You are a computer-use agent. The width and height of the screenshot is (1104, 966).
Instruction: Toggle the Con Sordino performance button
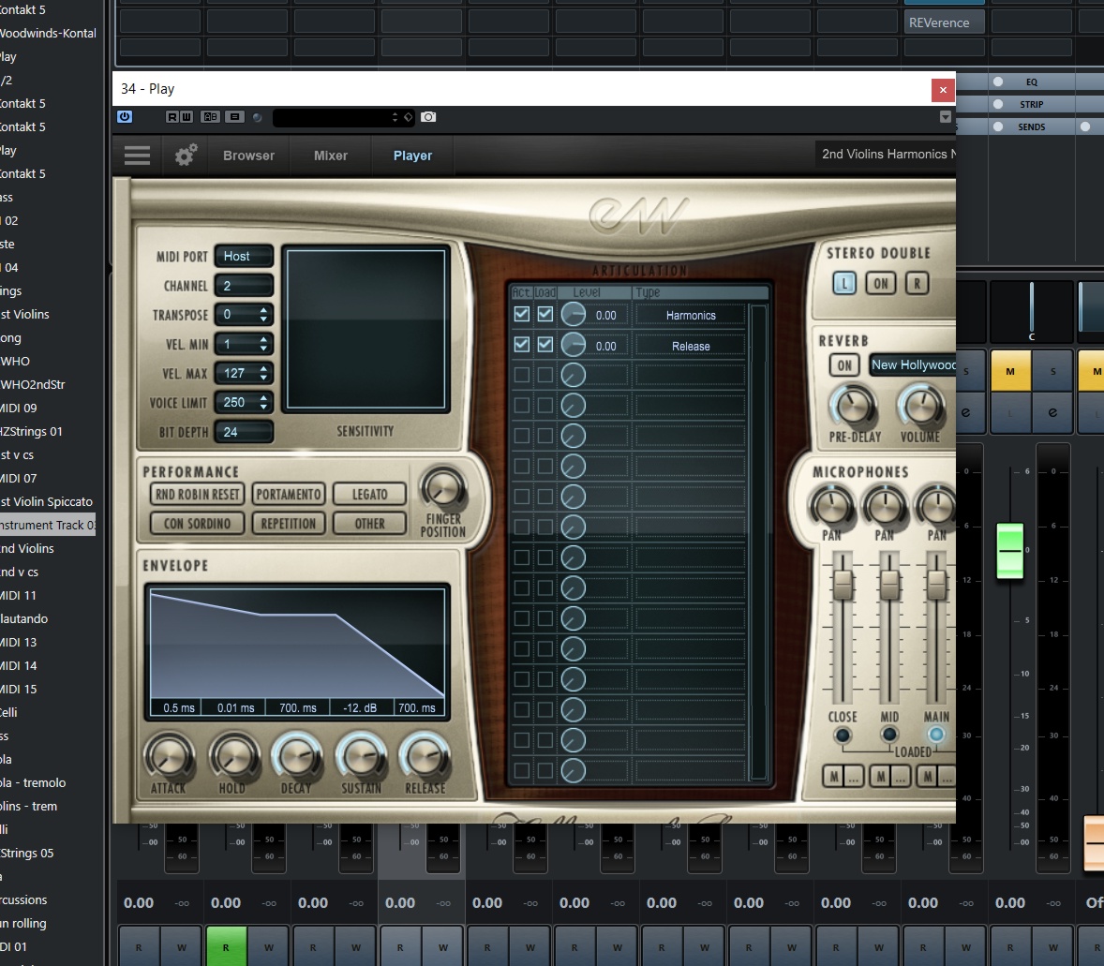click(x=197, y=524)
